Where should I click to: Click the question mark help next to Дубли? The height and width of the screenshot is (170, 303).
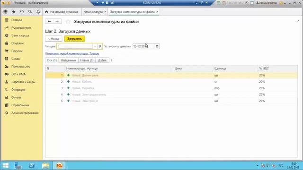111,60
